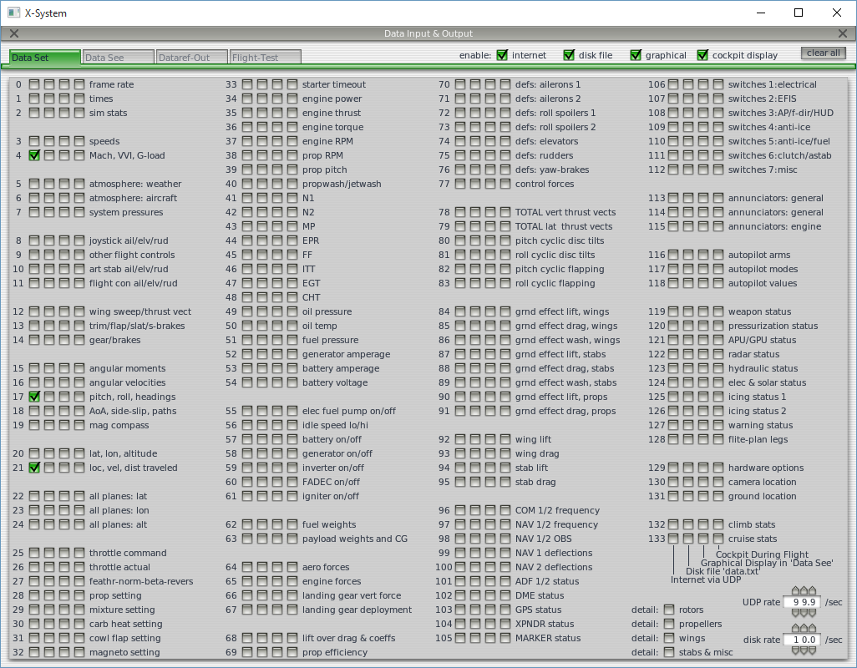857x668 pixels.
Task: Open the Dataref-Out tab
Action: tap(191, 57)
